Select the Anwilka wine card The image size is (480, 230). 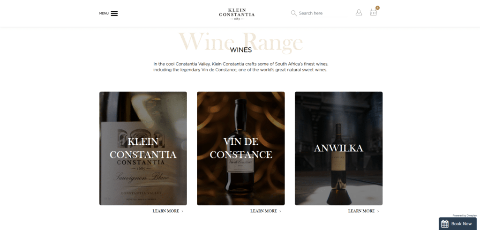click(x=338, y=148)
